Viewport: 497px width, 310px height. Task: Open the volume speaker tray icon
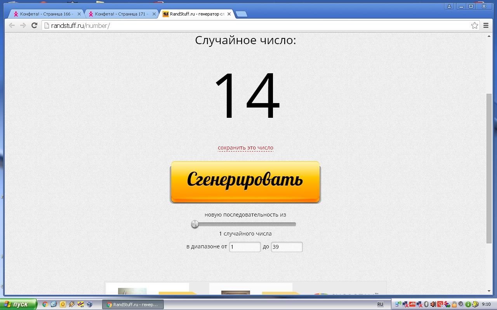coord(433,304)
